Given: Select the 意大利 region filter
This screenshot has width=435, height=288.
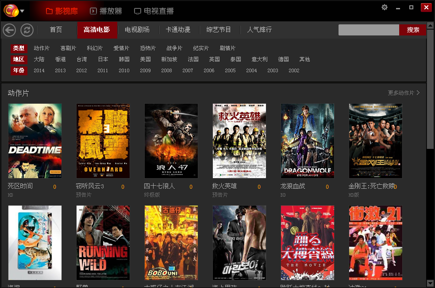Looking at the screenshot, I should click(259, 59).
